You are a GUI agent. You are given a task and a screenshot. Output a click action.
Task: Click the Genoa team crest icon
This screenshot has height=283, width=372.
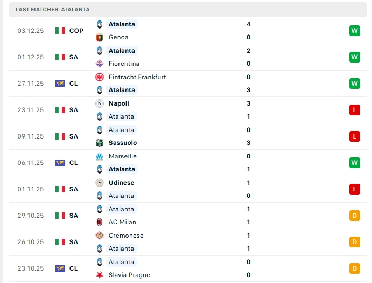[x=100, y=37]
